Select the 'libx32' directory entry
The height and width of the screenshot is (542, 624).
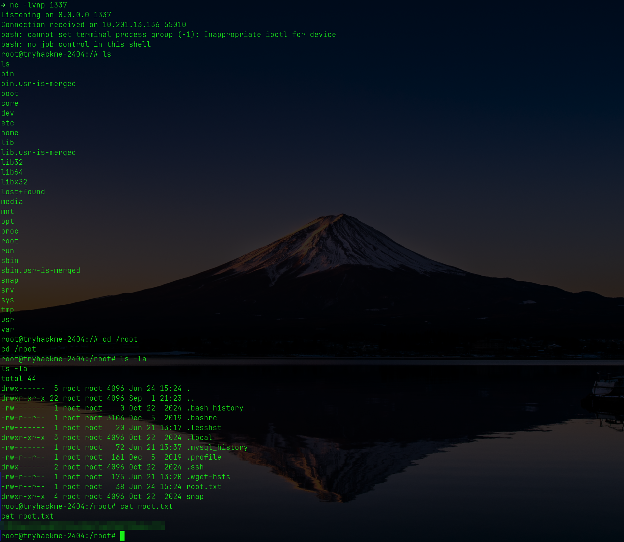pos(14,182)
